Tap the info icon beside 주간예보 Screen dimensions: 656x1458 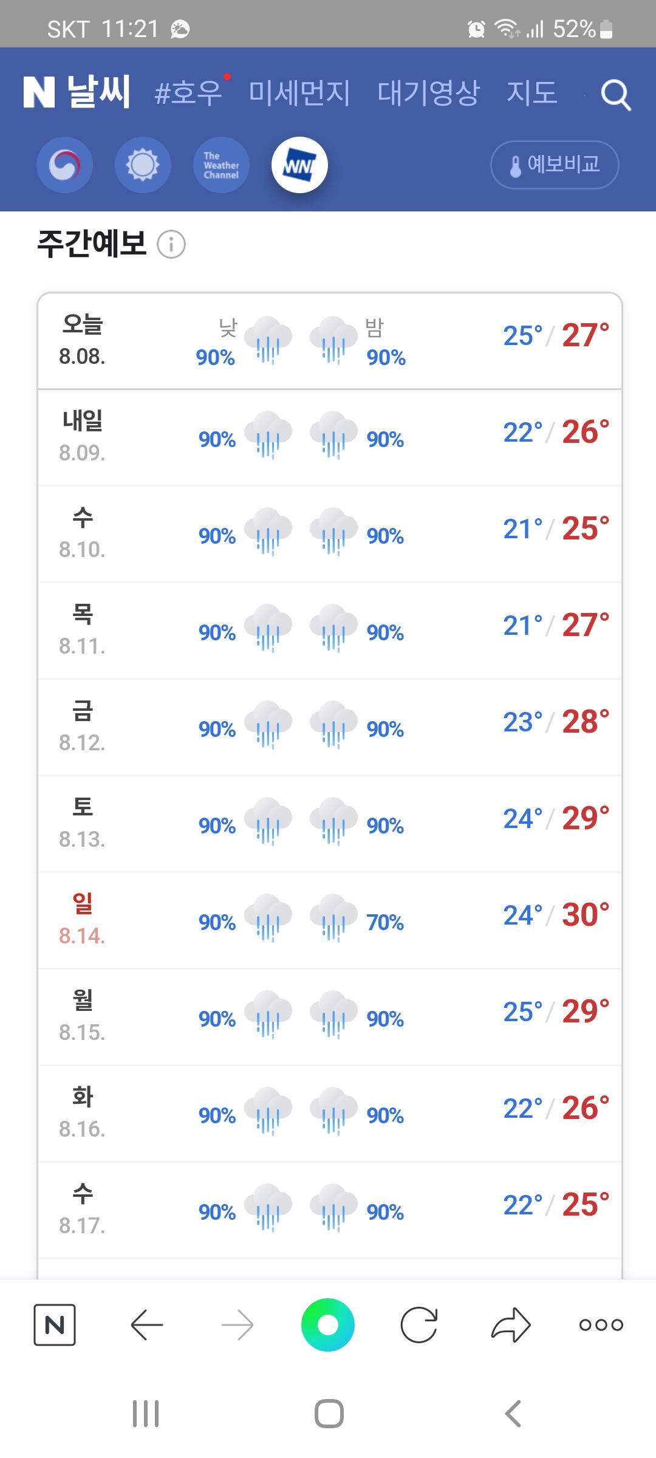click(171, 245)
